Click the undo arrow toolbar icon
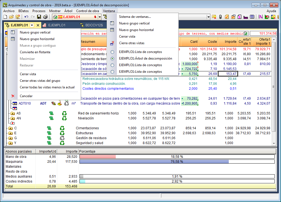The height and width of the screenshot is (202, 281). pos(26,17)
